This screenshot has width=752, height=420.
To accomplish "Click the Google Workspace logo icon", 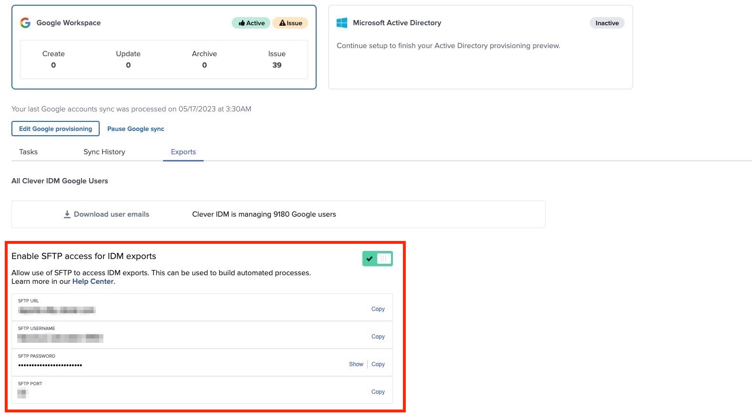I will 25,23.
